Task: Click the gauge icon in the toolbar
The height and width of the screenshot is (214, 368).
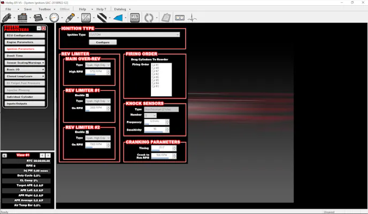Action: click(54, 18)
